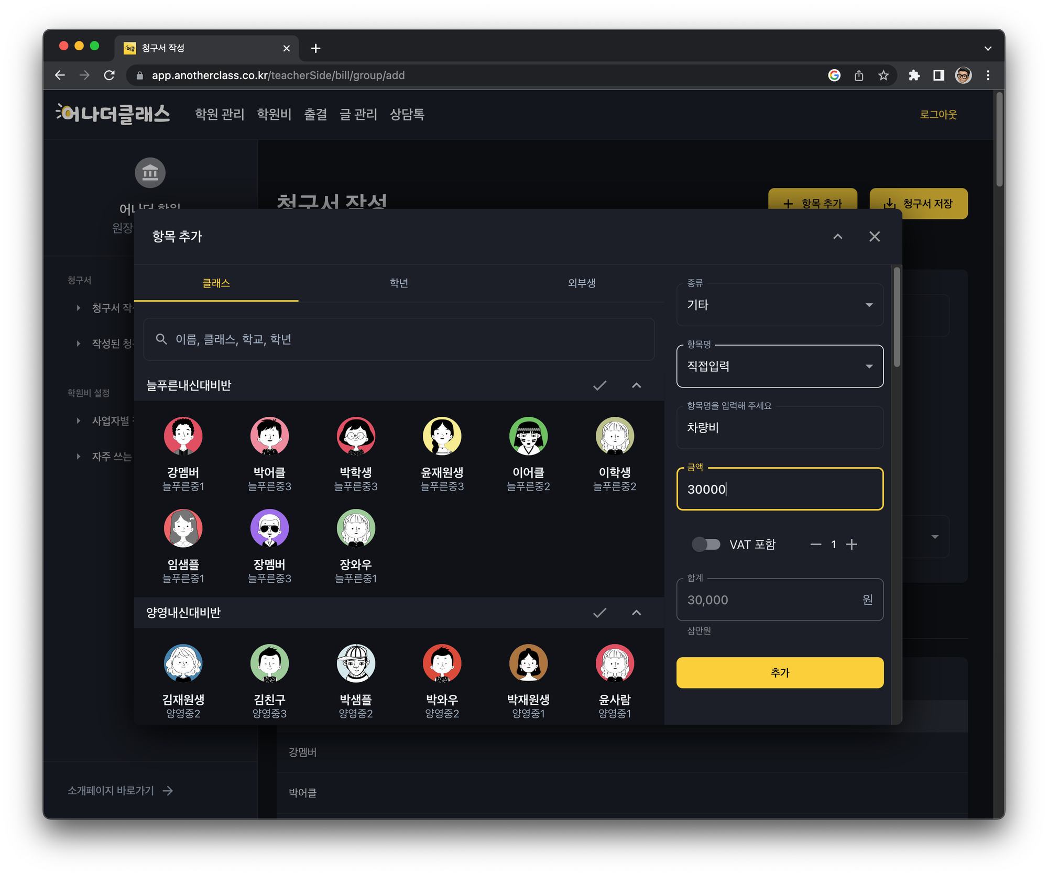This screenshot has width=1048, height=876.
Task: Bookmark this page with the star icon
Action: coord(884,75)
